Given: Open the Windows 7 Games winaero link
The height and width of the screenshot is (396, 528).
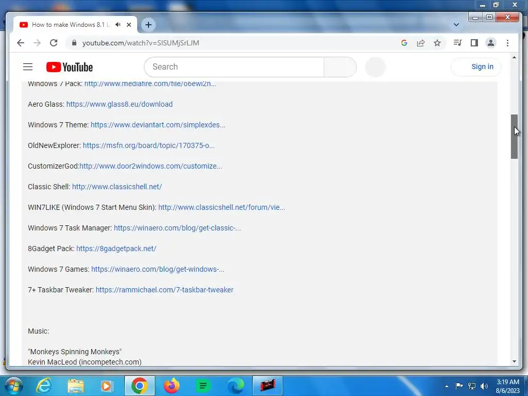Looking at the screenshot, I should coord(158,269).
